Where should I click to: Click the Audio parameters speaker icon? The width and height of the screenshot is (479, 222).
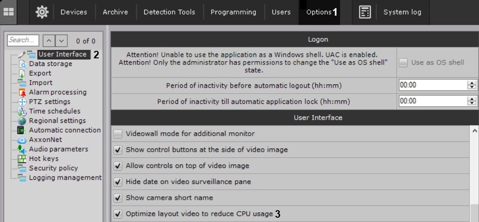click(22, 149)
